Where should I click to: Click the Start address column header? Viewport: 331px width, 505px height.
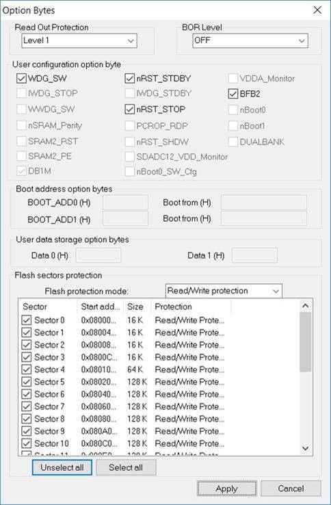coord(100,307)
